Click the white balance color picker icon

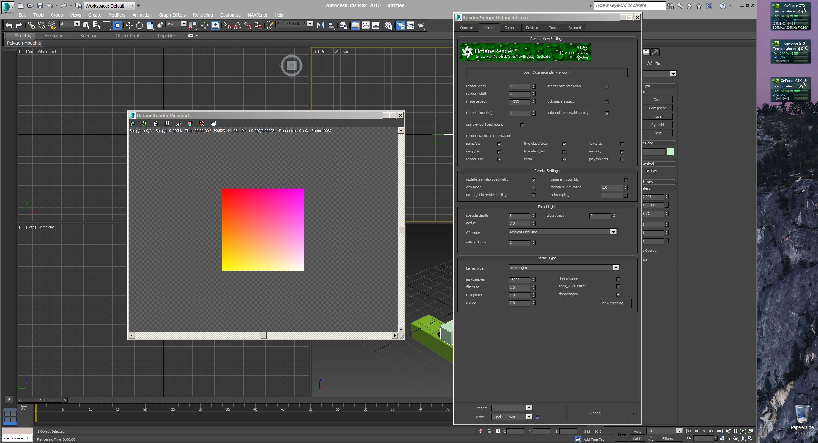(x=190, y=123)
